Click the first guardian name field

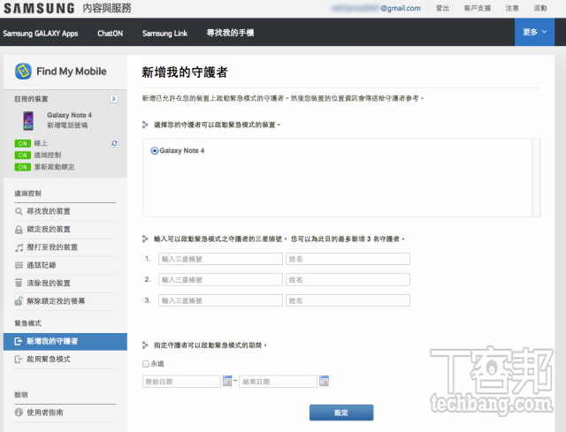tap(348, 259)
